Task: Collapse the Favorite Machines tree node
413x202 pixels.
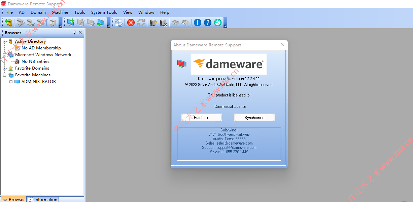Action: [5, 75]
